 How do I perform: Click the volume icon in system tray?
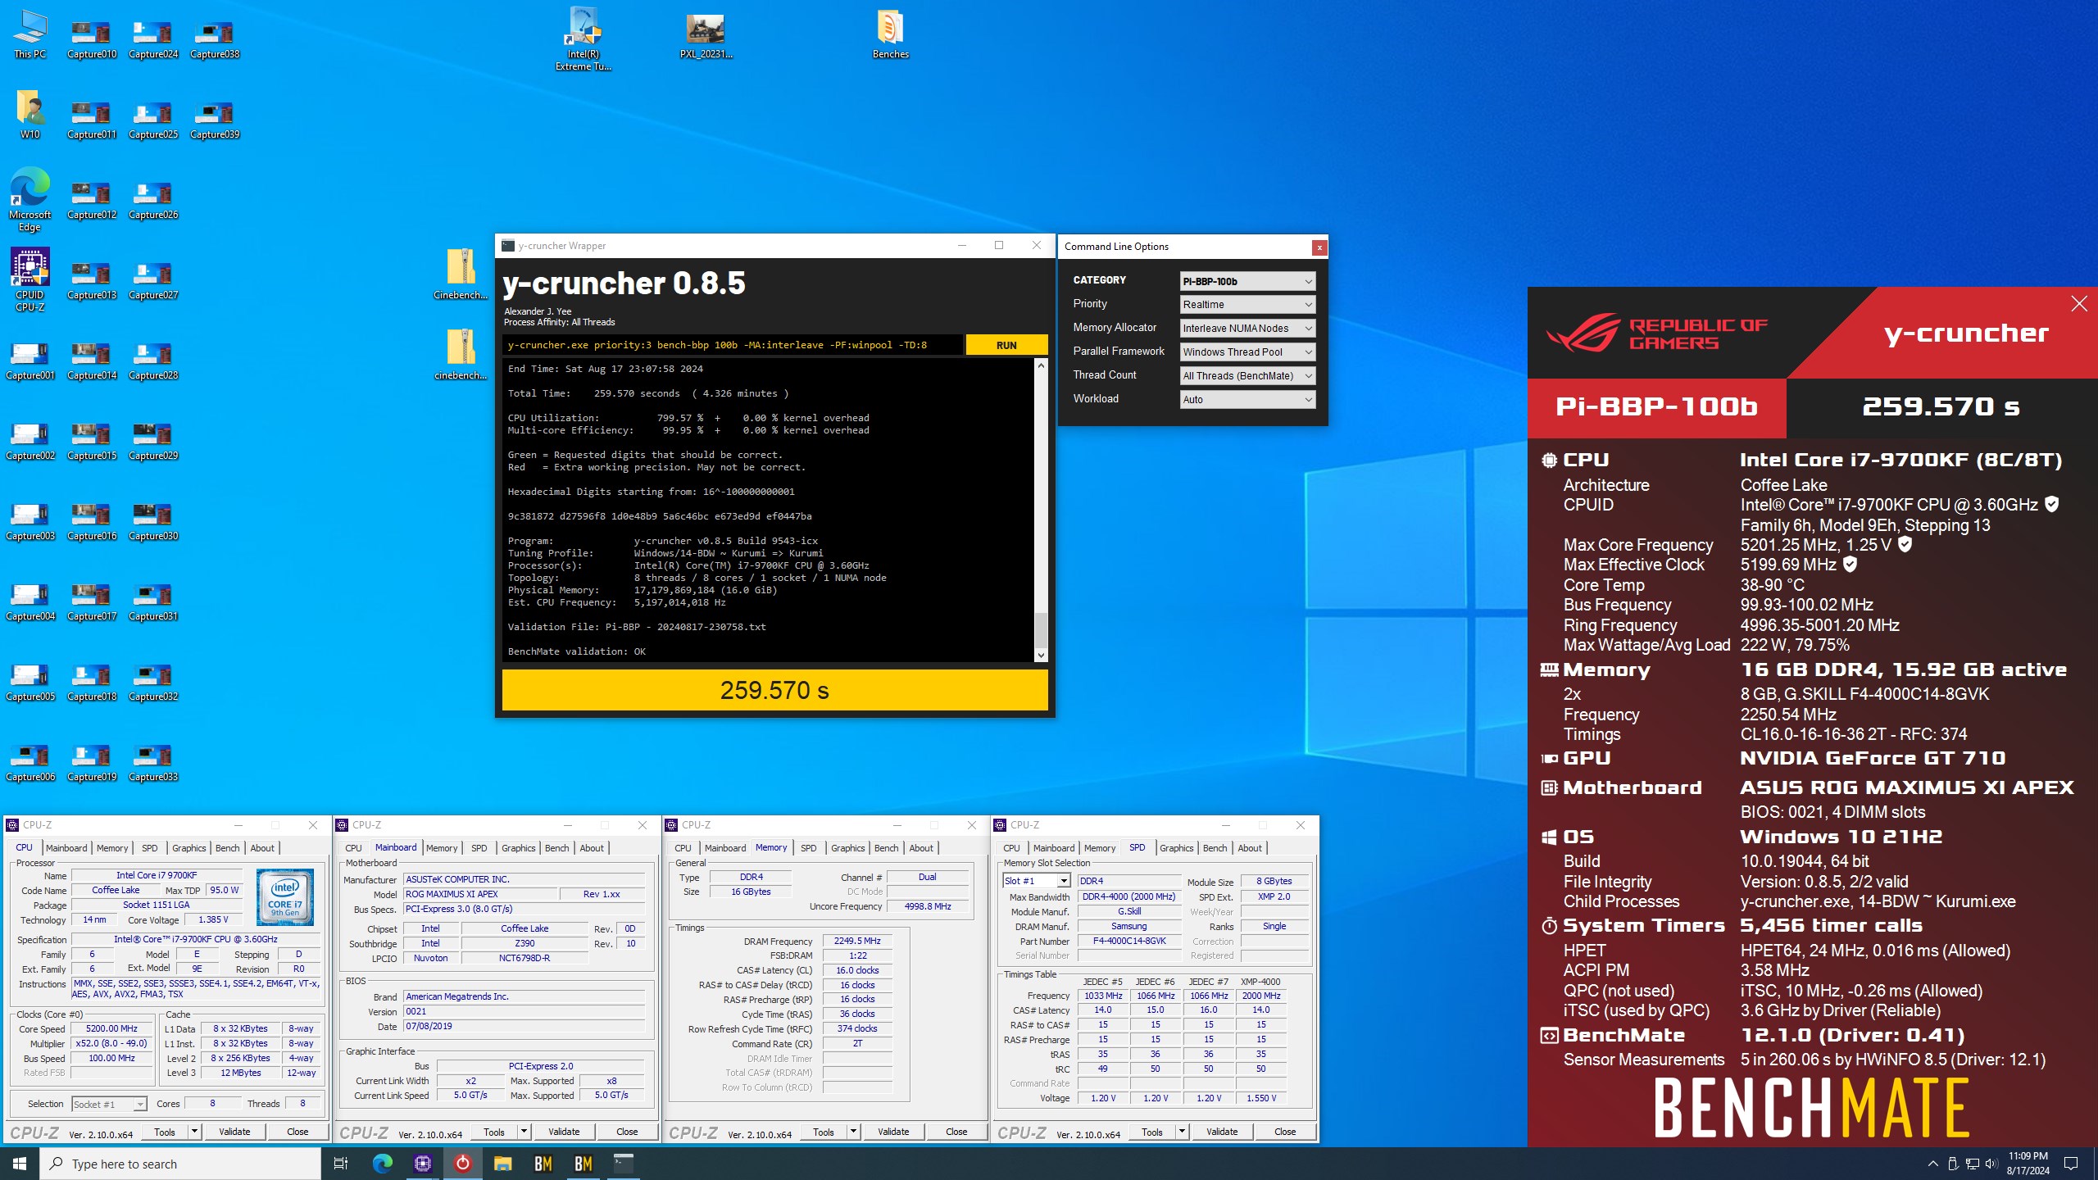coord(1991,1164)
